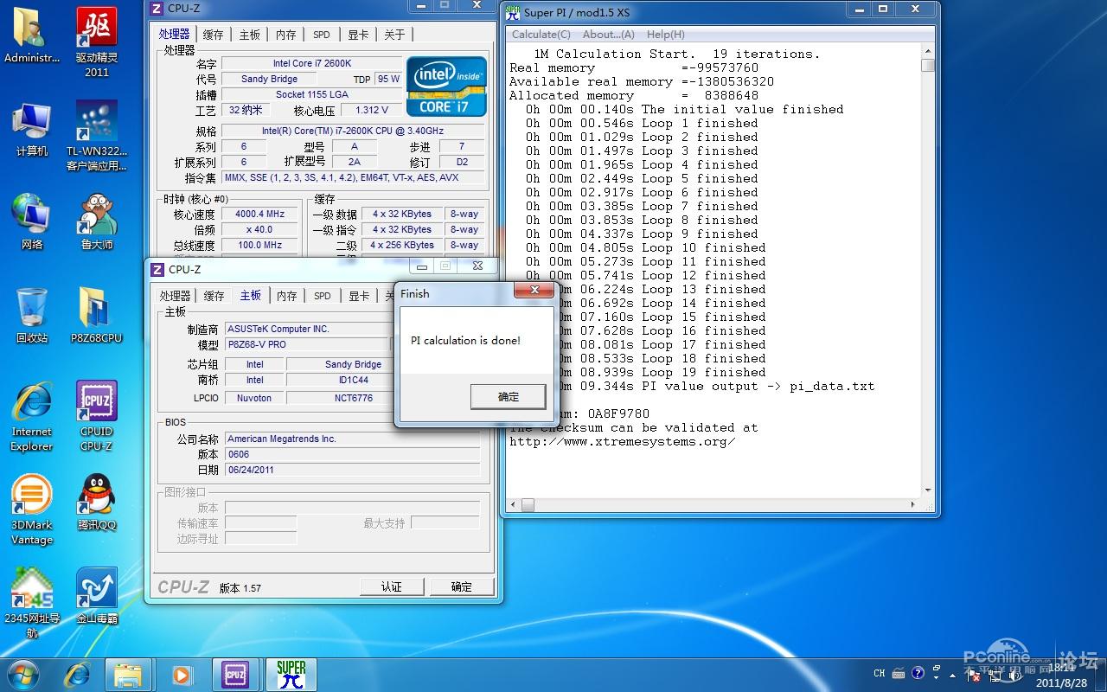The image size is (1107, 692).
Task: Close the Finish dialog
Action: pos(534,291)
